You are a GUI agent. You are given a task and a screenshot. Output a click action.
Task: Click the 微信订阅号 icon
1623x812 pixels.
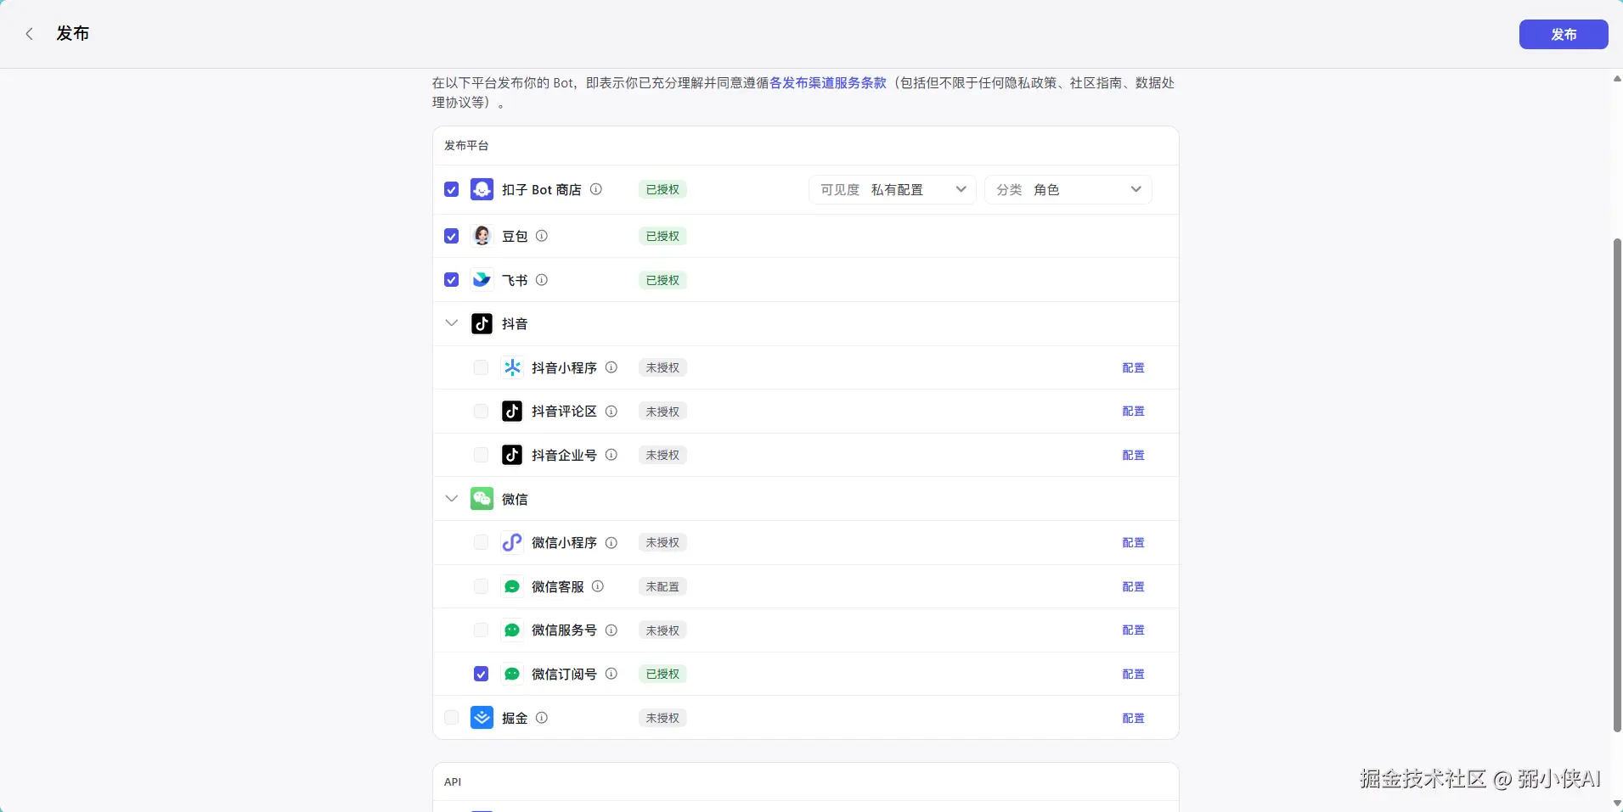pyautogui.click(x=512, y=674)
